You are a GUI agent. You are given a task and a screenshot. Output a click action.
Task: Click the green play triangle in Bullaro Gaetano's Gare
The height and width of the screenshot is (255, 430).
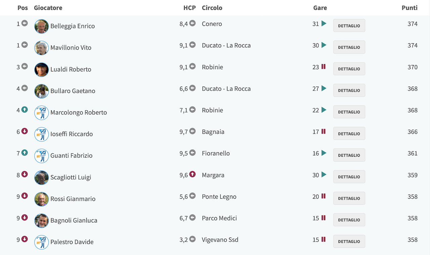coord(324,88)
